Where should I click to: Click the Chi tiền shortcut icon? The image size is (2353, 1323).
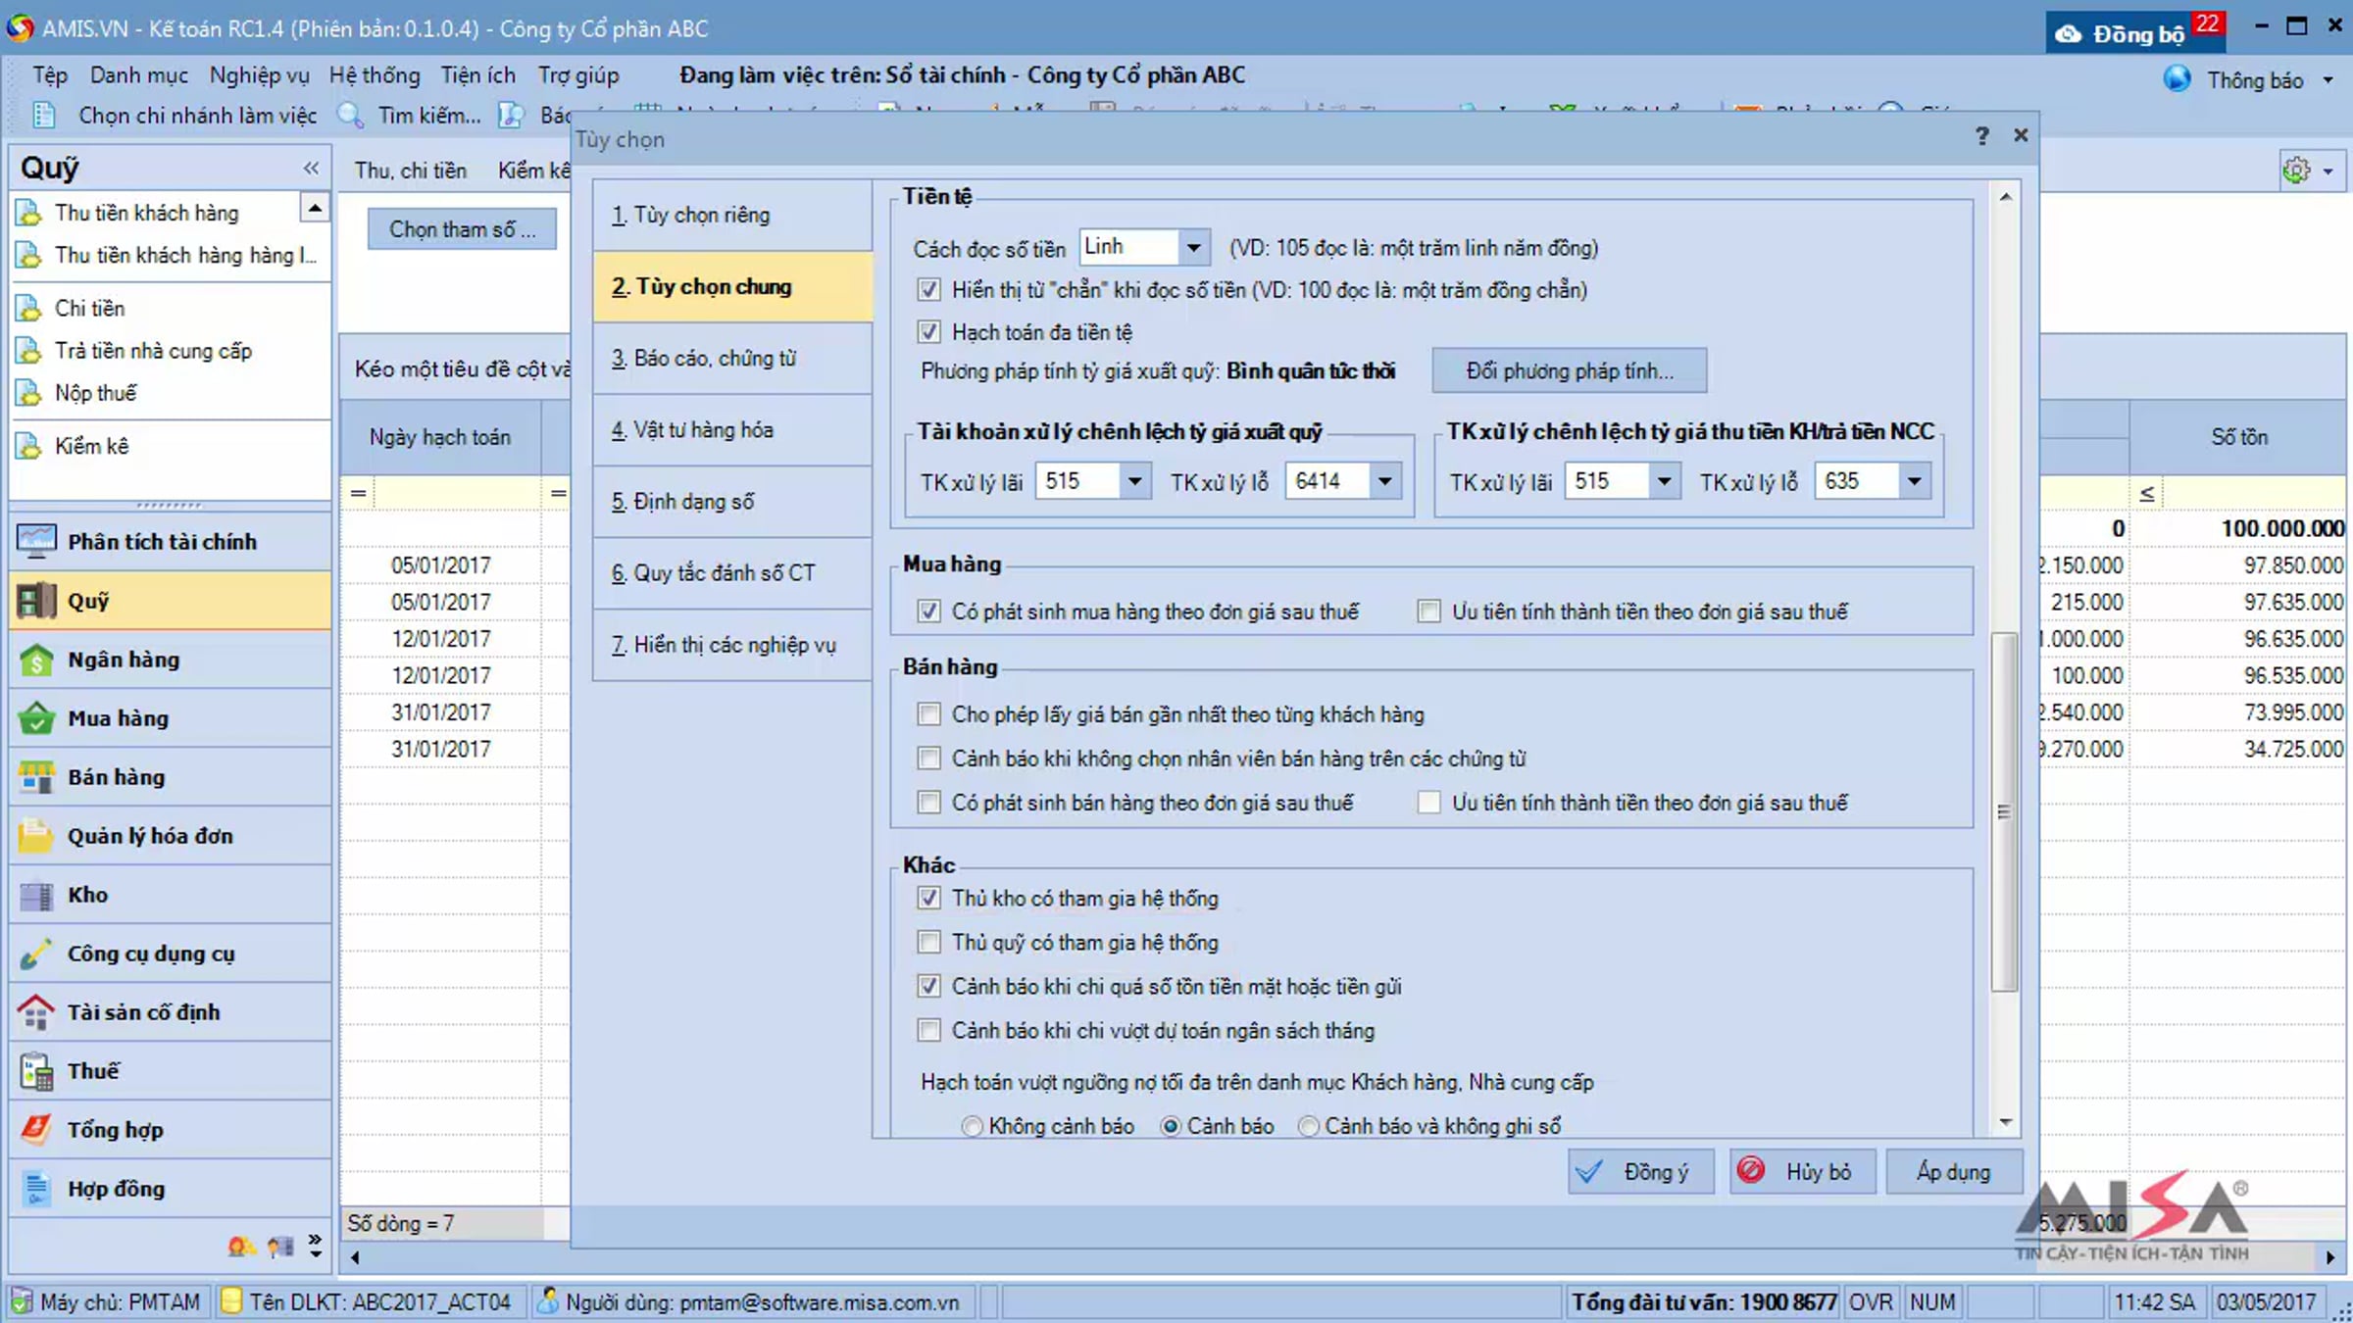click(29, 308)
